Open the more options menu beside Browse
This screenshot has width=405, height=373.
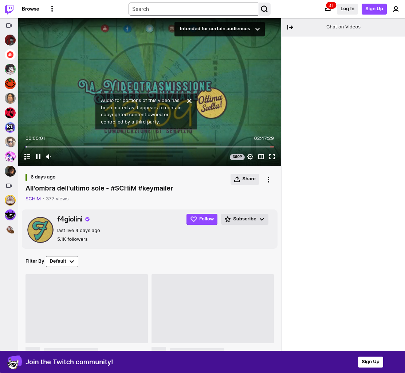pos(52,9)
